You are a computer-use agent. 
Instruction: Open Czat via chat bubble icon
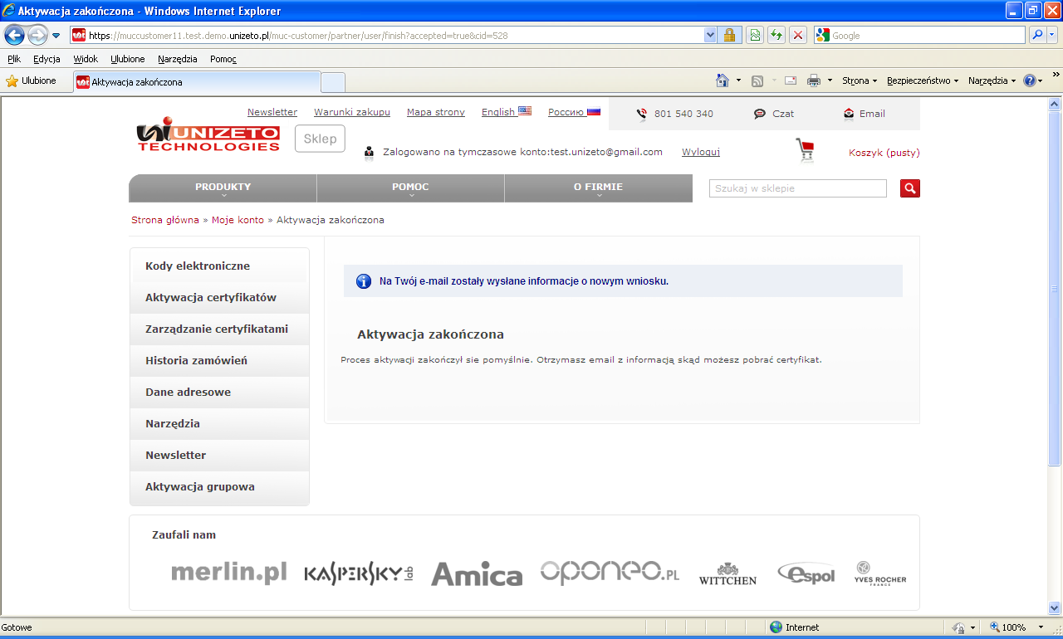pos(760,114)
